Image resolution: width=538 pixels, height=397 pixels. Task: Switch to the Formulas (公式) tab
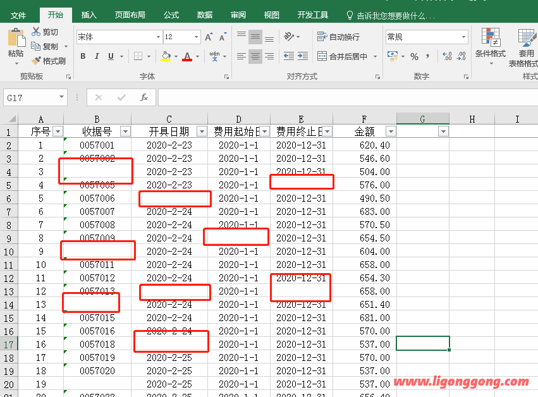tap(171, 15)
